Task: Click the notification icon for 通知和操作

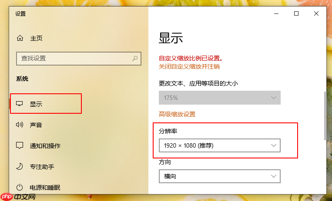Action: 19,145
